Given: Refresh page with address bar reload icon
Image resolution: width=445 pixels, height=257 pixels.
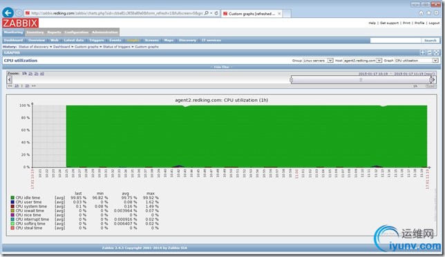Looking at the screenshot, I should [x=216, y=13].
